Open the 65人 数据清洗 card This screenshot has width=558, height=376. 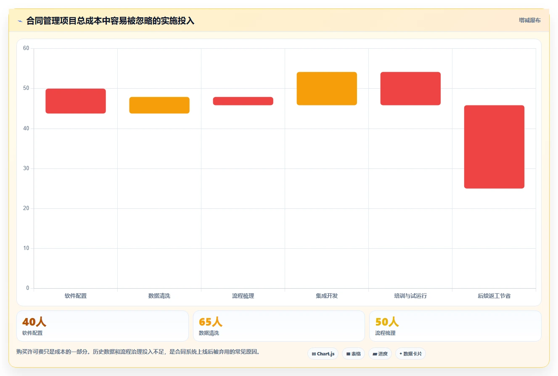coord(279,326)
